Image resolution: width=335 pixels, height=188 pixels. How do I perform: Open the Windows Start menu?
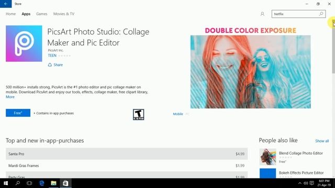click(6, 183)
